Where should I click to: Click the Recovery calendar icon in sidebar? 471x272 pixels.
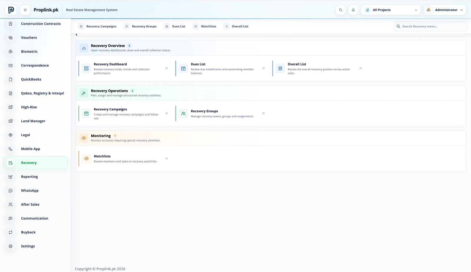click(11, 163)
